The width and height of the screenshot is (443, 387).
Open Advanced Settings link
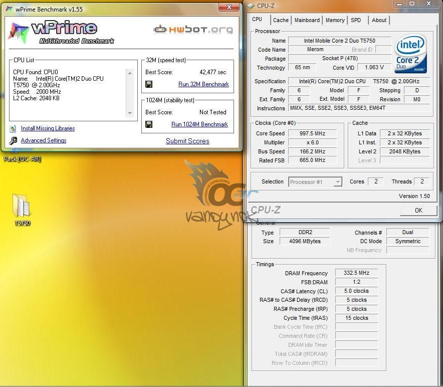click(44, 140)
